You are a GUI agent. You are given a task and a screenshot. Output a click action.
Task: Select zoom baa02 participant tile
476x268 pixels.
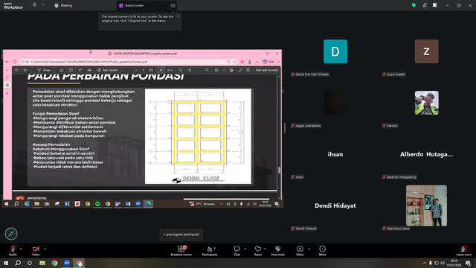point(426,51)
